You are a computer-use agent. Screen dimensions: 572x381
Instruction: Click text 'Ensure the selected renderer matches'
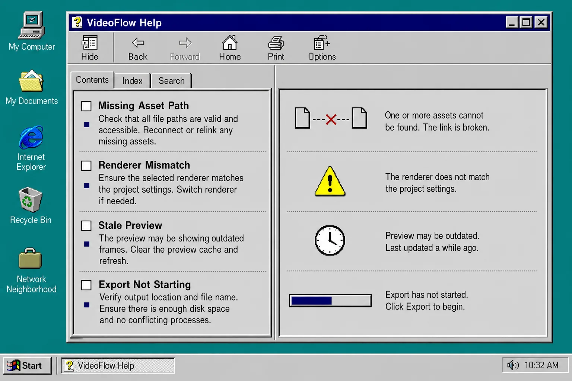coord(171,178)
